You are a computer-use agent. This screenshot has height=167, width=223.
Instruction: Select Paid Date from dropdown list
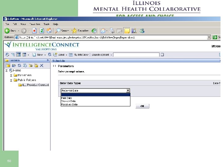pos(95,98)
